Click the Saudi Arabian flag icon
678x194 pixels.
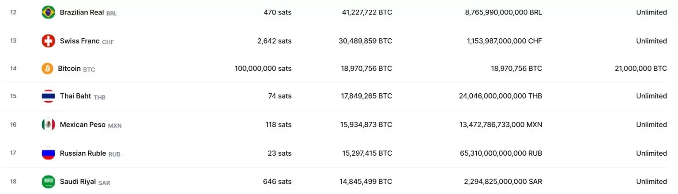click(x=48, y=181)
